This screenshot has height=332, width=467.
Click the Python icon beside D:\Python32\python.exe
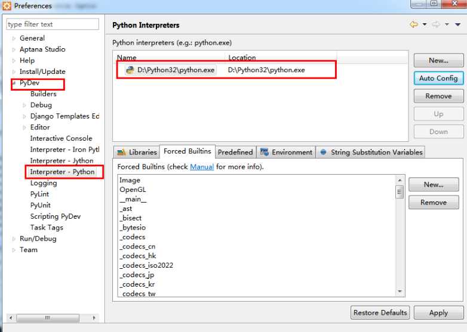coord(130,70)
